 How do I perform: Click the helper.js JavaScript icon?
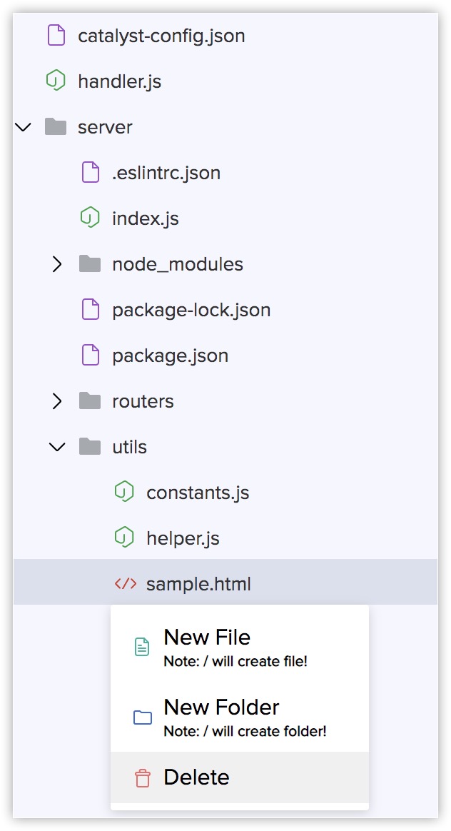pyautogui.click(x=123, y=538)
